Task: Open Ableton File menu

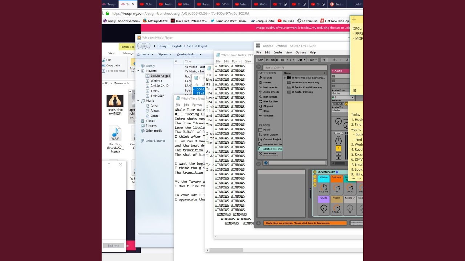Action: 259,53
